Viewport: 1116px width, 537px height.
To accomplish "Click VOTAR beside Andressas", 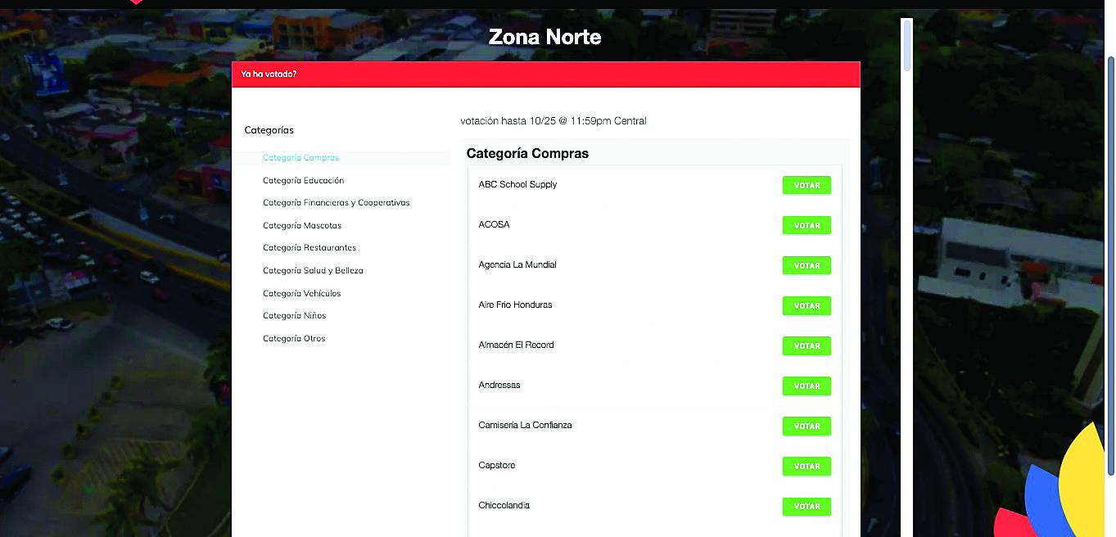I will (x=807, y=386).
